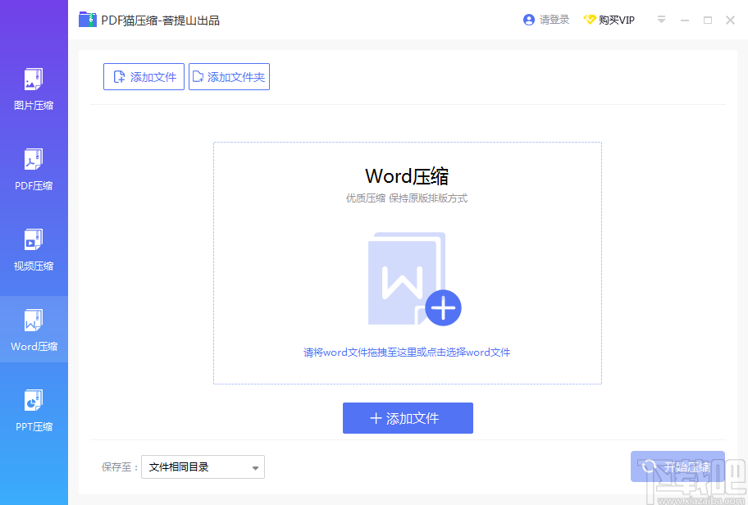Click the user avatar icon beside 请登录
This screenshot has width=748, height=505.
tap(528, 19)
